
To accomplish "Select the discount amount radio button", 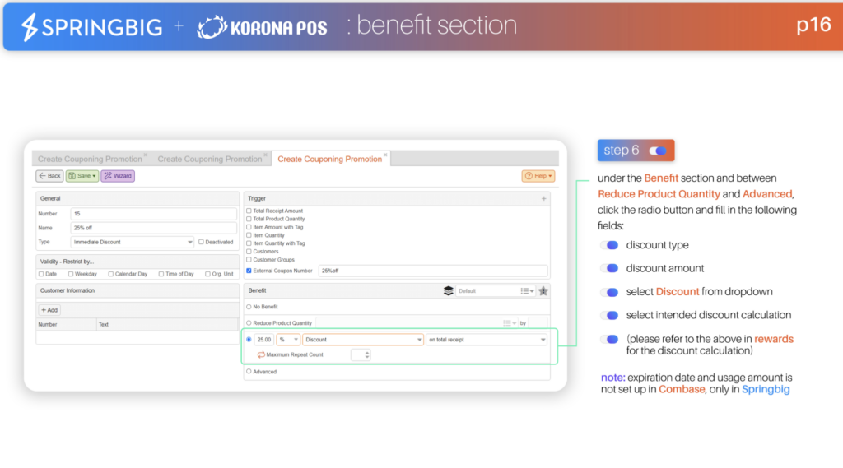I will (249, 340).
